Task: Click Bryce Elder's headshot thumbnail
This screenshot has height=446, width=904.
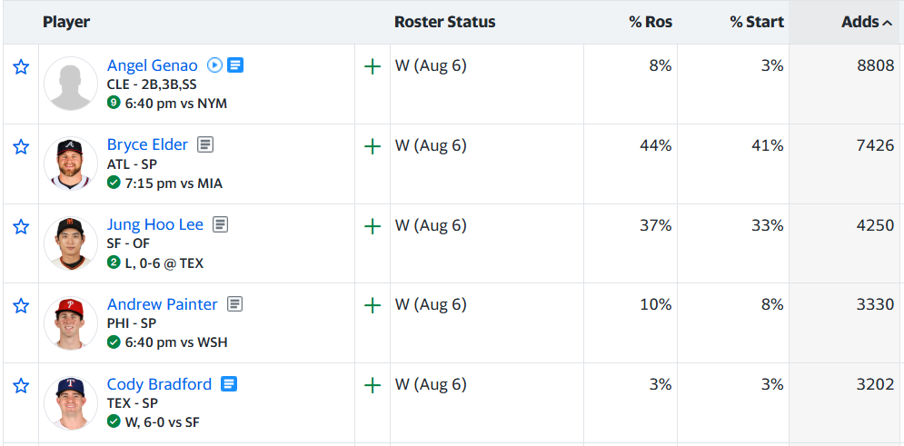Action: pos(70,164)
